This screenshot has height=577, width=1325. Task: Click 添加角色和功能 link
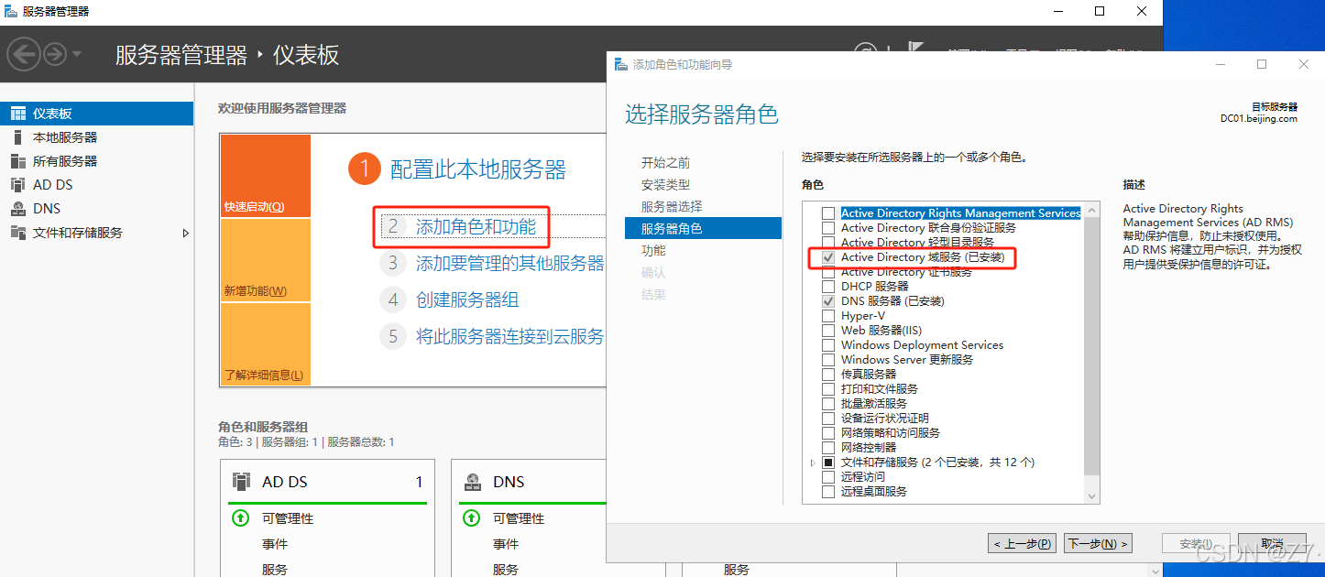pos(476,226)
